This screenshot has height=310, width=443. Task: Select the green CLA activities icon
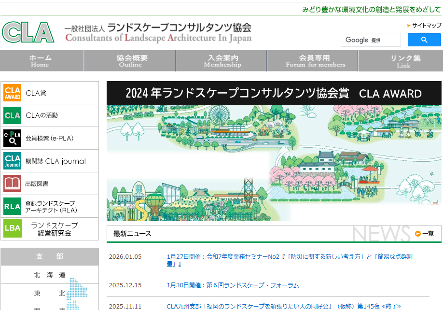tap(13, 115)
